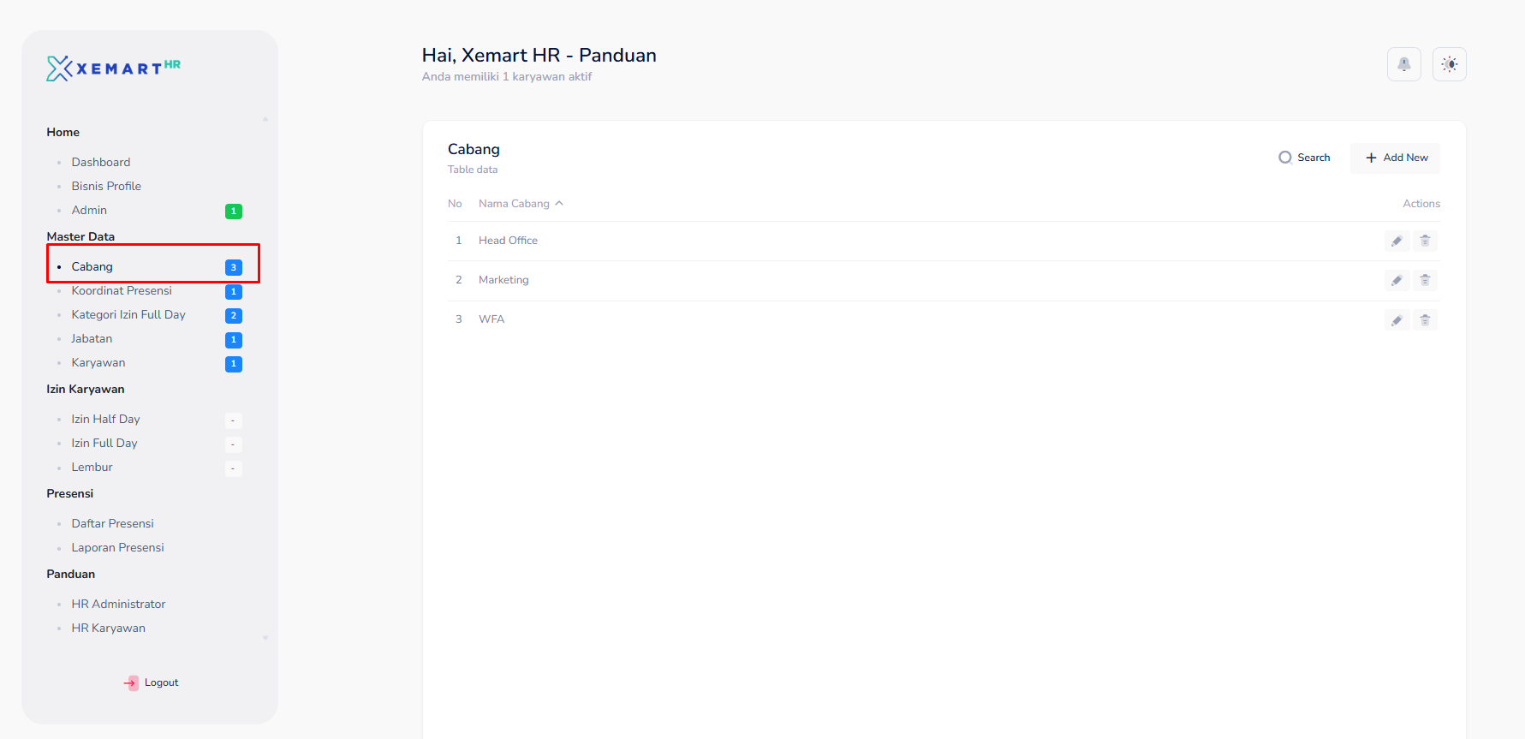Open Koordinat Presensi menu item
Screen dimensions: 1525x739
point(122,290)
